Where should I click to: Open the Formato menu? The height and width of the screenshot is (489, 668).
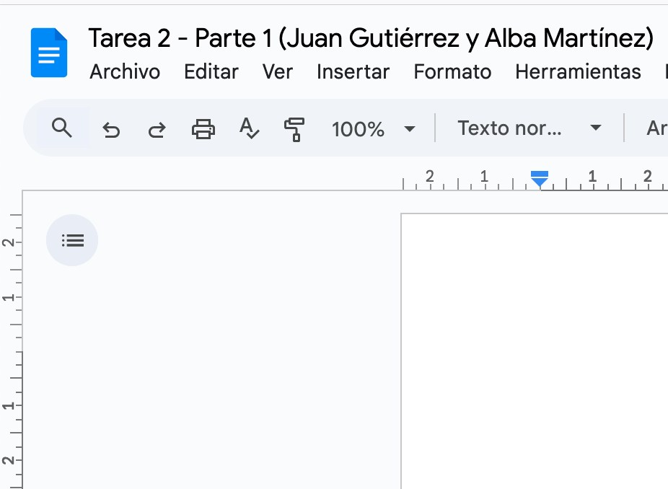point(452,72)
